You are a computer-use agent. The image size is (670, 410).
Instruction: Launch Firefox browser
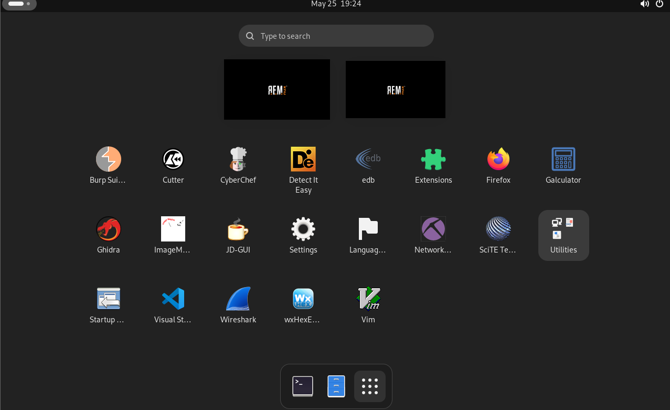[498, 166]
